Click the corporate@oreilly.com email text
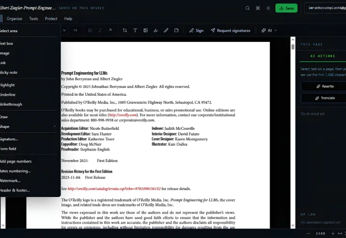This screenshot has height=238, width=346. [x=137, y=120]
